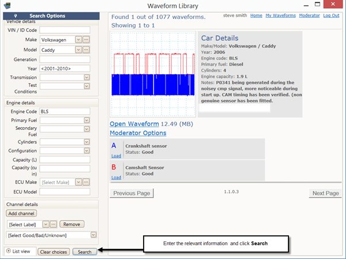Image resolution: width=346 pixels, height=259 pixels.
Task: Click the Capacity (cu in) input field
Action: [65, 169]
